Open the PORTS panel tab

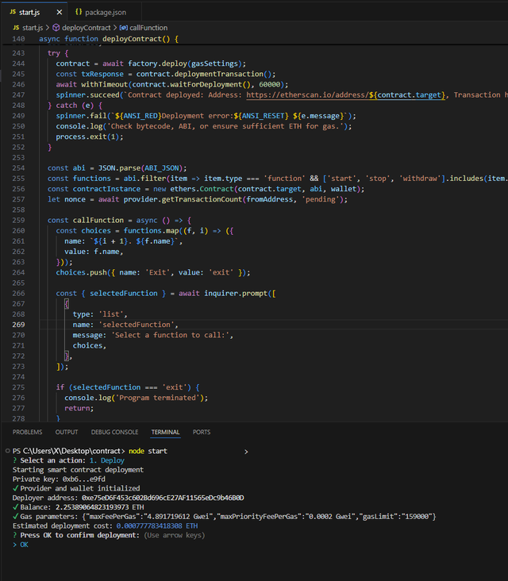[202, 433]
